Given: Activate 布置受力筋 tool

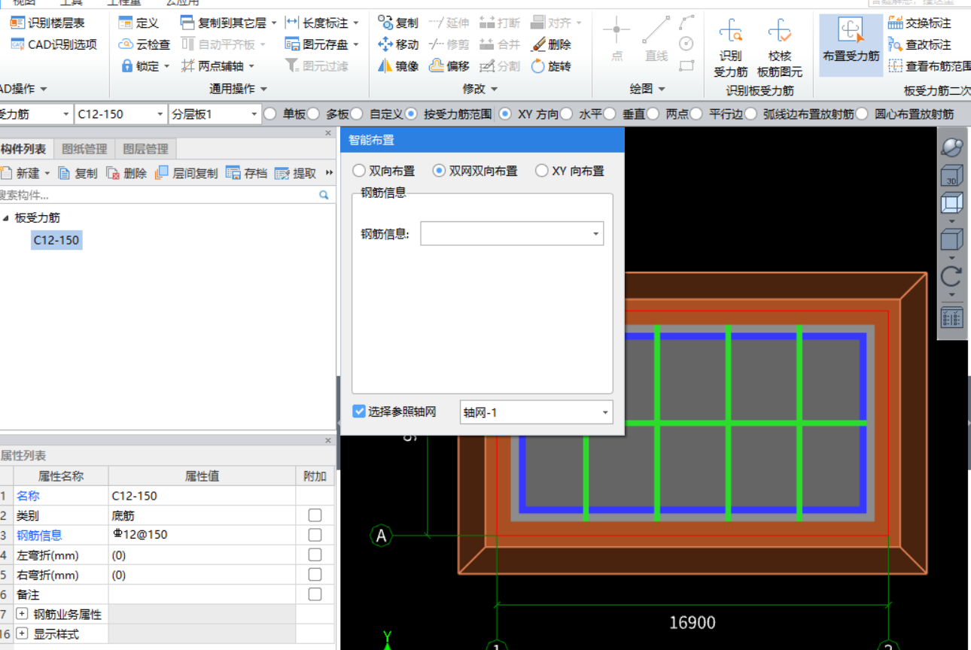Looking at the screenshot, I should coord(851,44).
